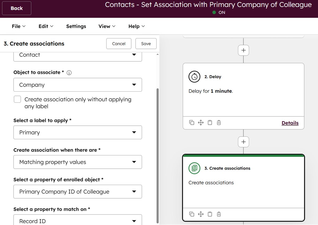Click the clone icon on the Delay card

(x=192, y=122)
